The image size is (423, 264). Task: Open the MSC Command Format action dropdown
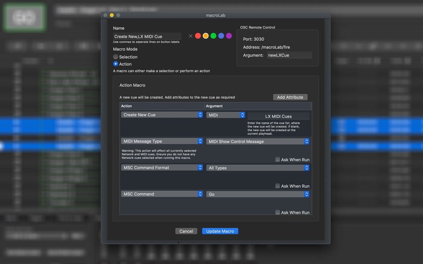click(x=162, y=168)
